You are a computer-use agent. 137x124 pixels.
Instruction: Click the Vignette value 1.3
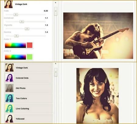click(x=46, y=25)
